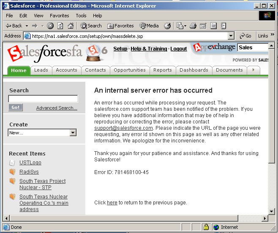Click the Help & Training link
This screenshot has height=233, width=278.
click(149, 49)
